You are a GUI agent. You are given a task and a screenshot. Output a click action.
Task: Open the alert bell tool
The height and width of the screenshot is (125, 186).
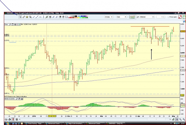[27, 17]
